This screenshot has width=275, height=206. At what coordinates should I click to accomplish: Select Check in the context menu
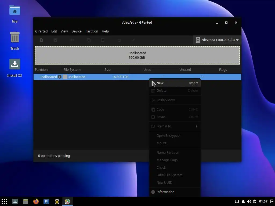point(175,168)
